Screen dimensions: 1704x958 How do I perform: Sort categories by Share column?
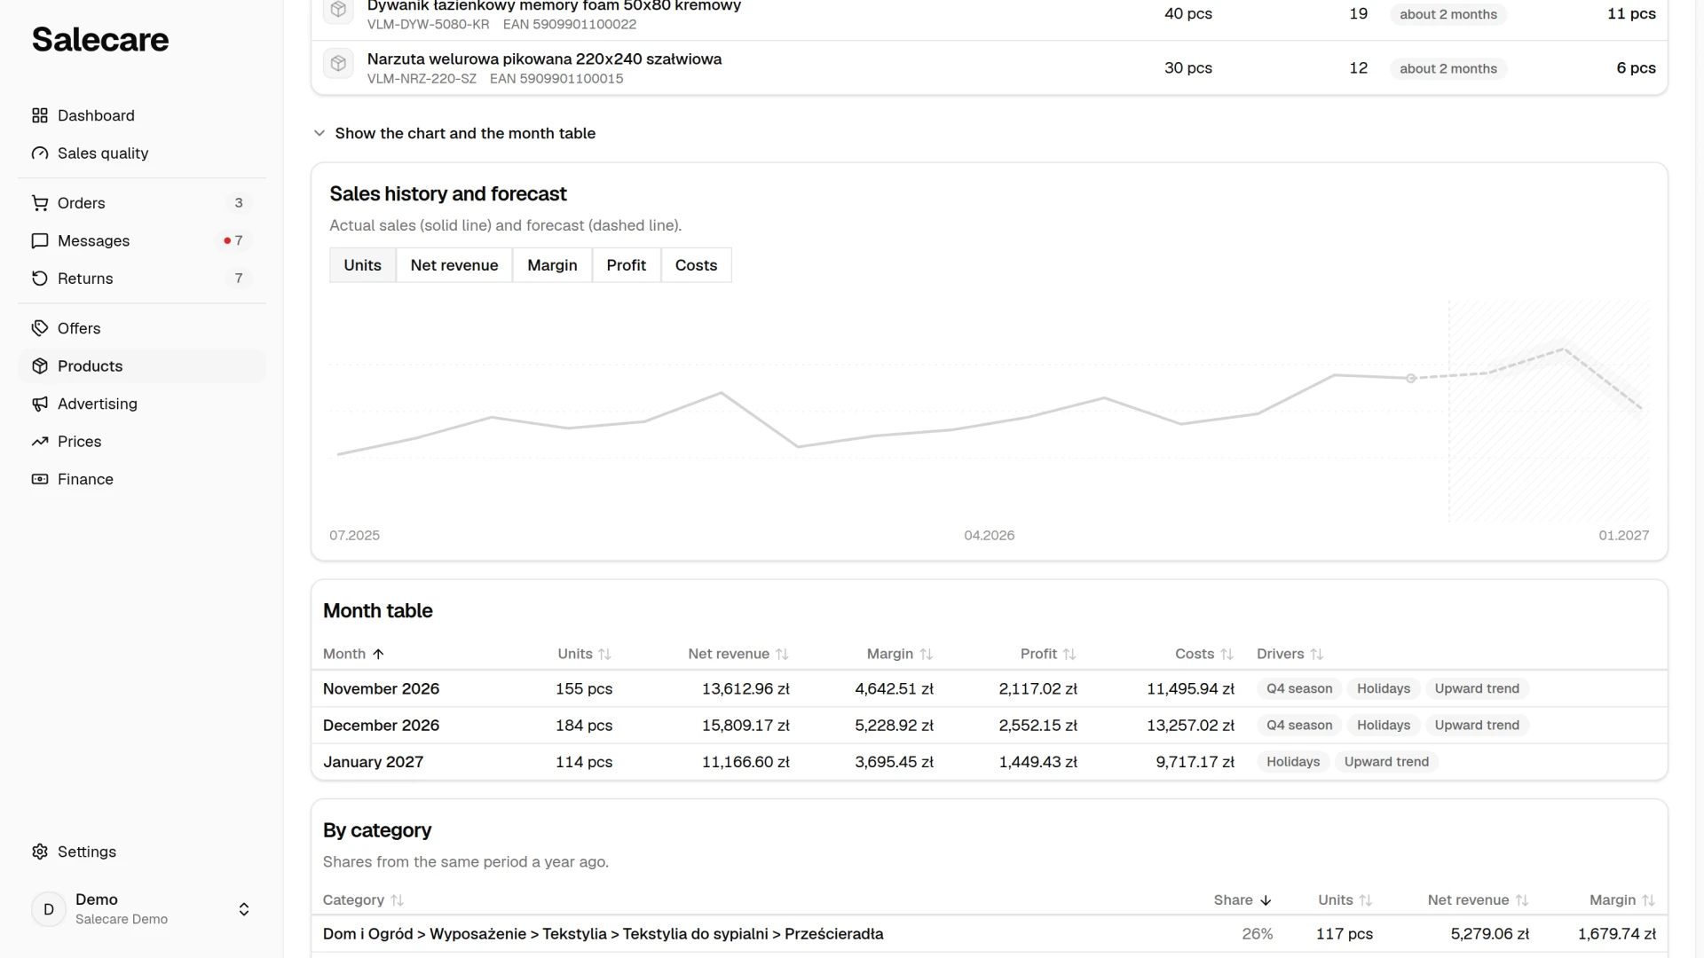coord(1242,900)
